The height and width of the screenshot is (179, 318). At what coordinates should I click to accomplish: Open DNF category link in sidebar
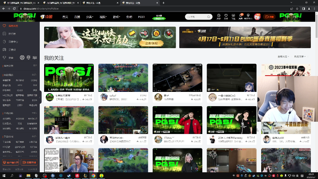click(35, 85)
